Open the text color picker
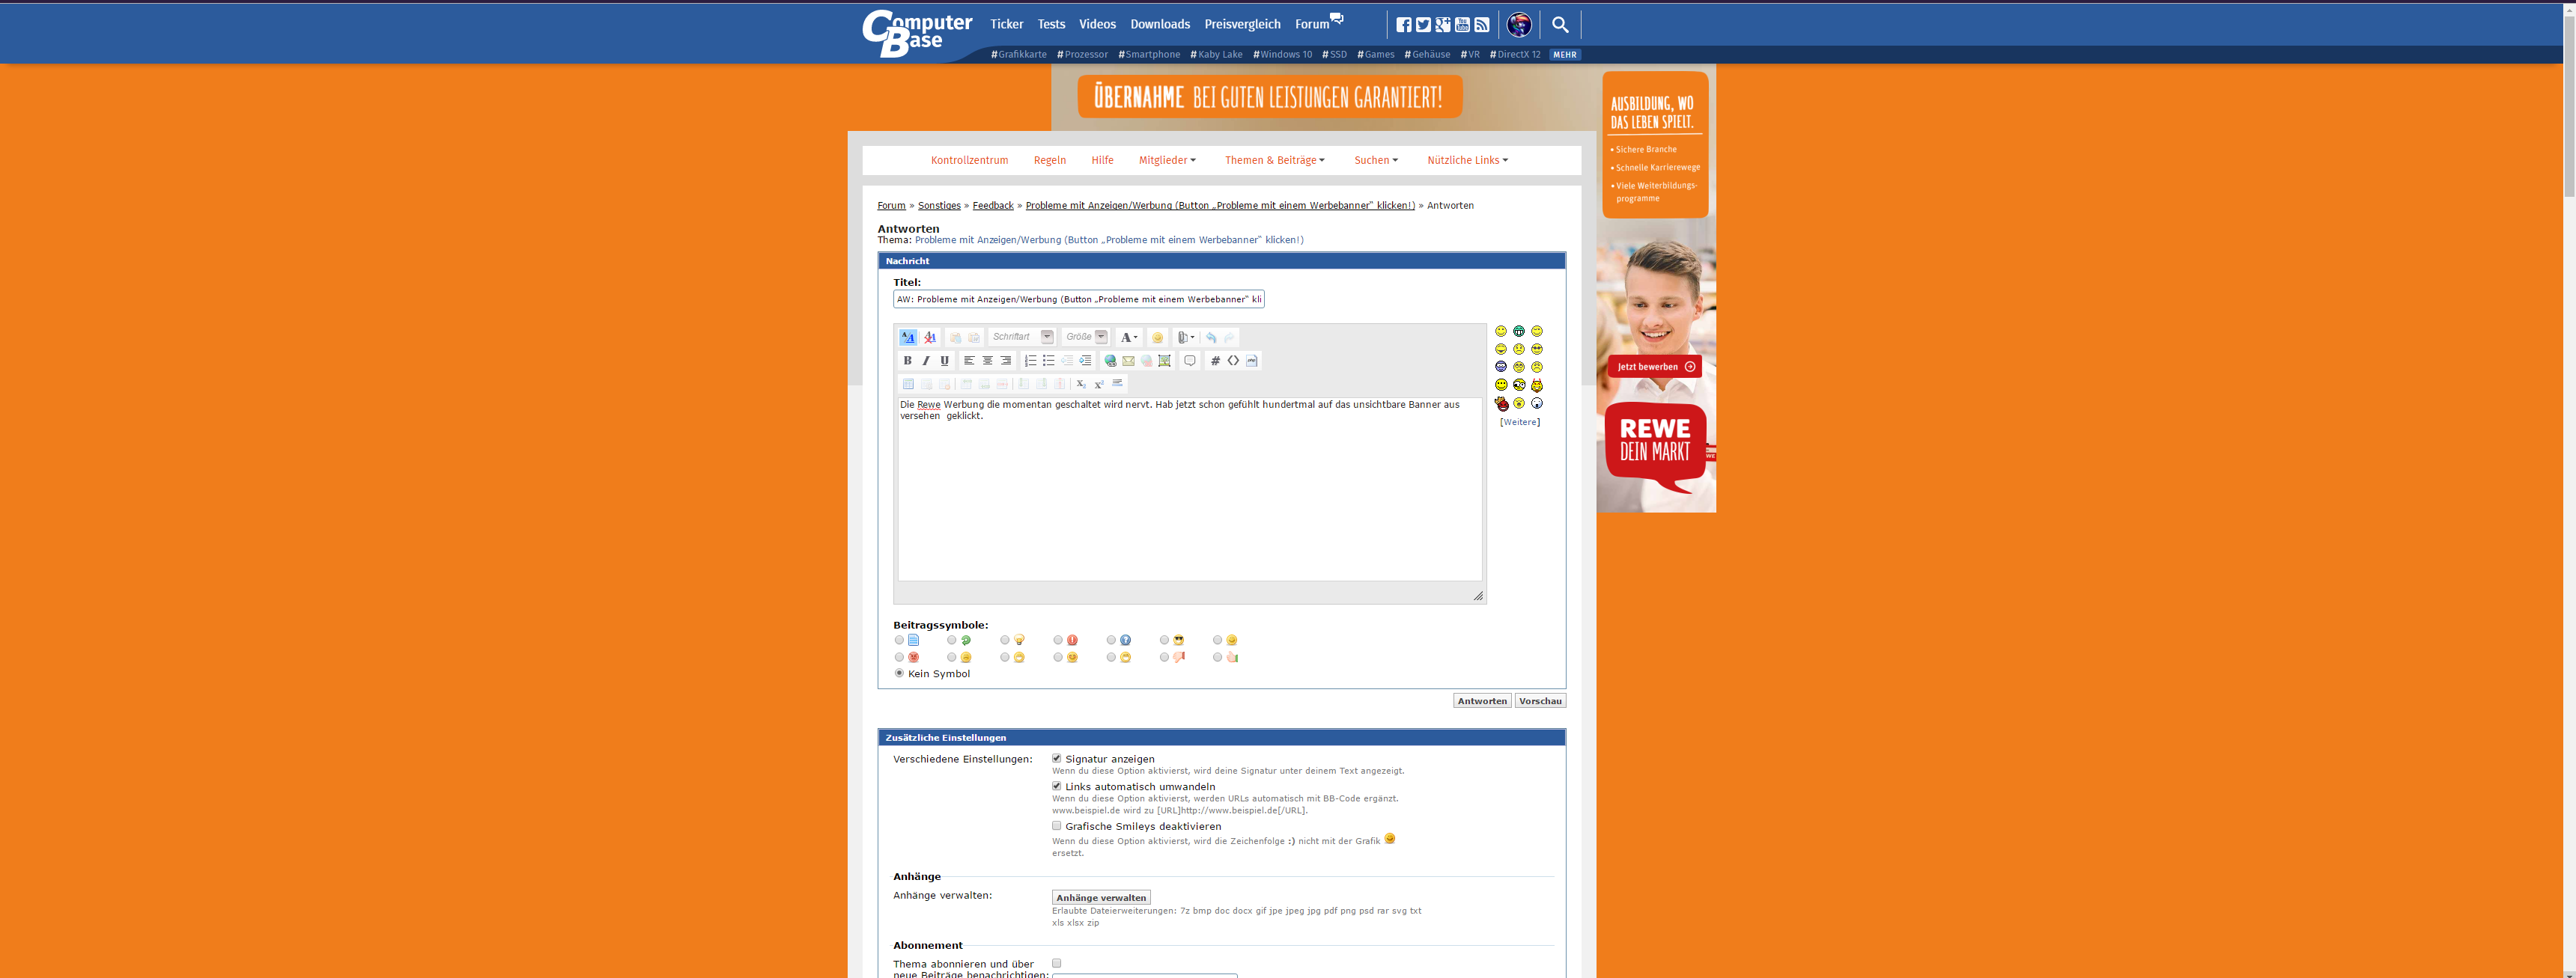Viewport: 2576px width, 978px height. coord(1128,337)
